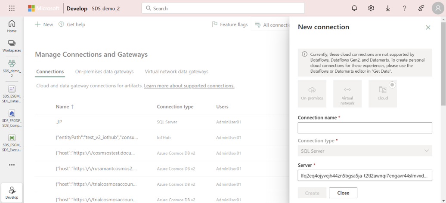Switch to On-premises data gateways tab
This screenshot has height=203, width=446.
click(104, 72)
